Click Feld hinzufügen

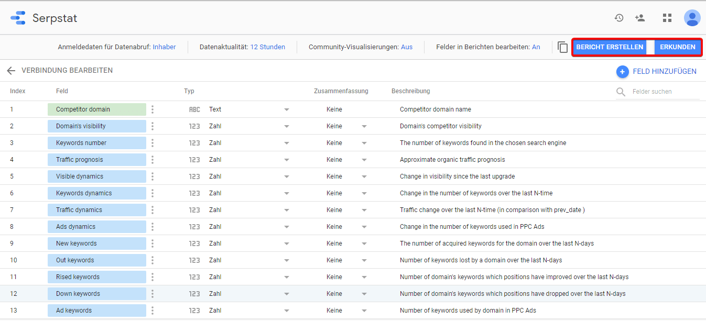[x=665, y=72]
